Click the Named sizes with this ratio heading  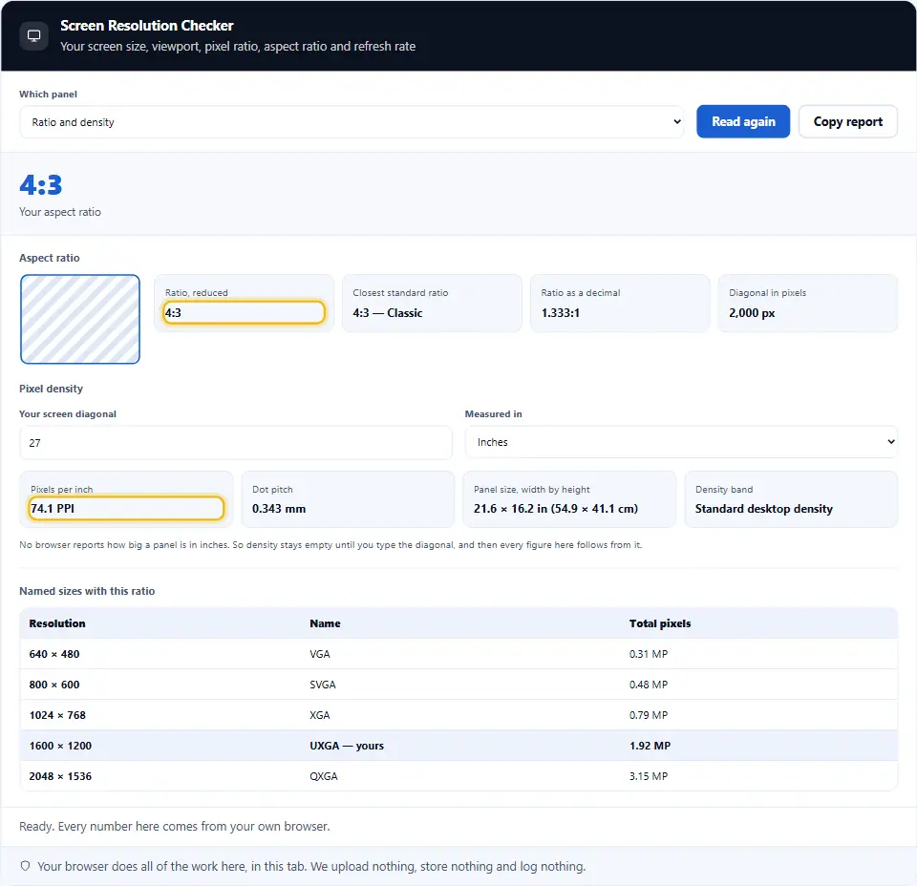[87, 591]
